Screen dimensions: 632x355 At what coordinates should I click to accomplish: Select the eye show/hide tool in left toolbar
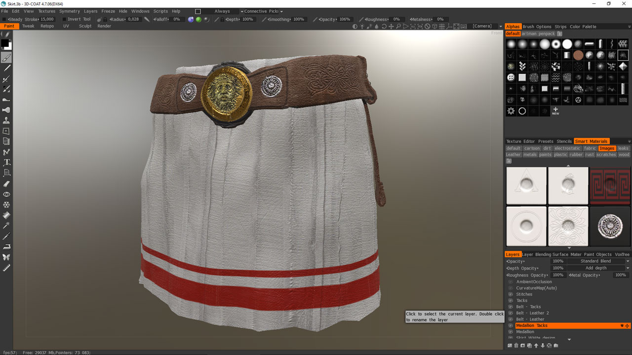pyautogui.click(x=6, y=194)
